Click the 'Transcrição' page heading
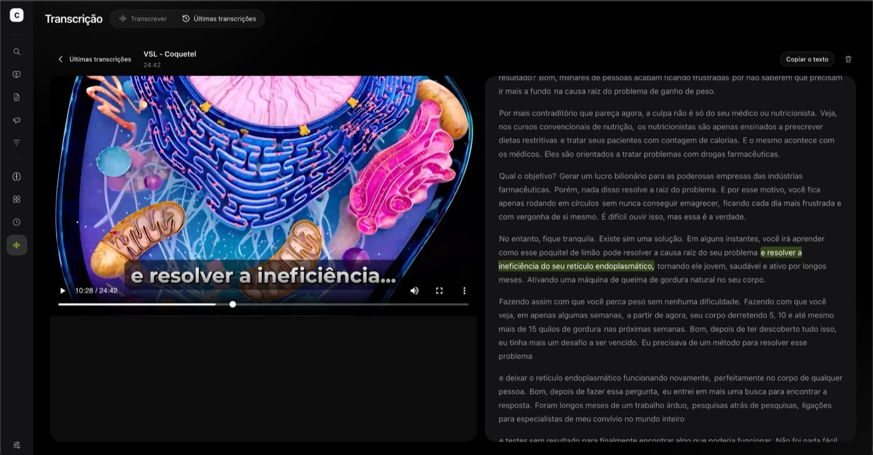873x455 pixels. click(74, 19)
